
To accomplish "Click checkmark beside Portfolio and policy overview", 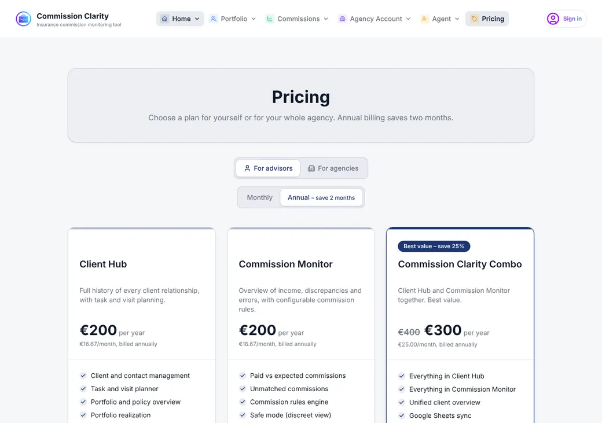I will pos(83,402).
